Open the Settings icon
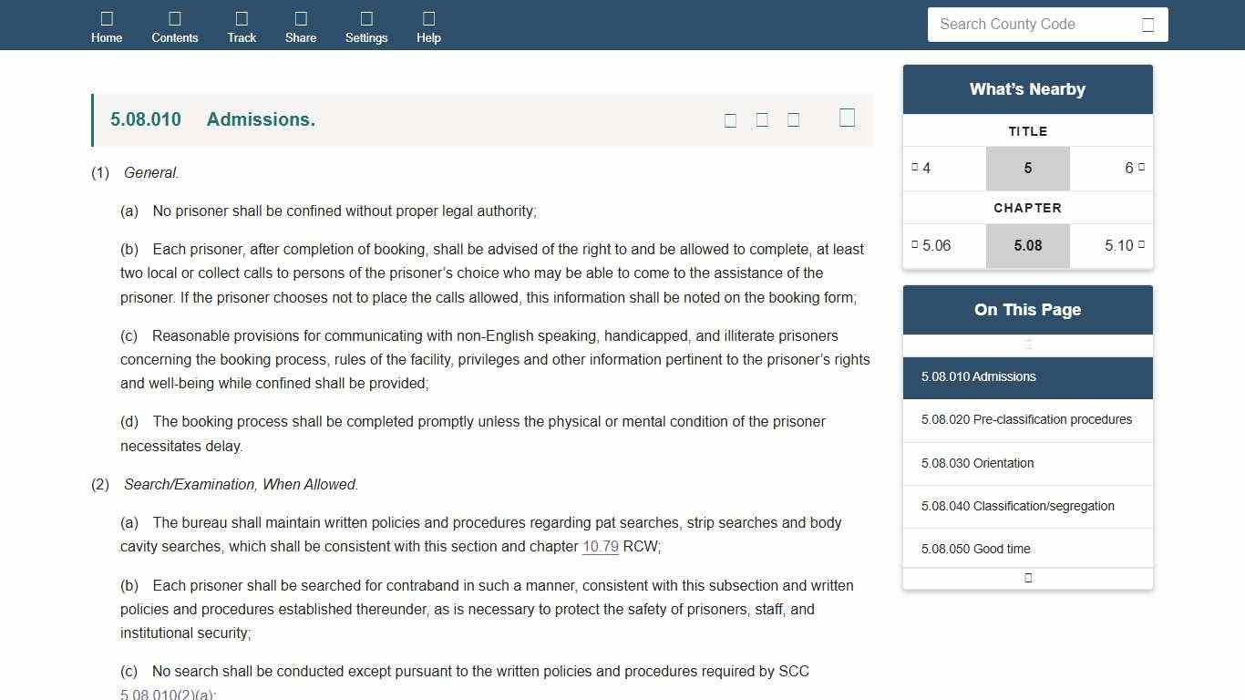 (366, 25)
